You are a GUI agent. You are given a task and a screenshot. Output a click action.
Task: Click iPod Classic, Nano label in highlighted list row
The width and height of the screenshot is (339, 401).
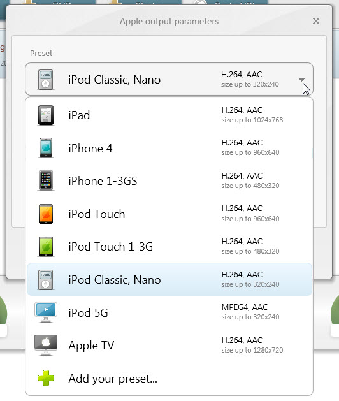(115, 280)
